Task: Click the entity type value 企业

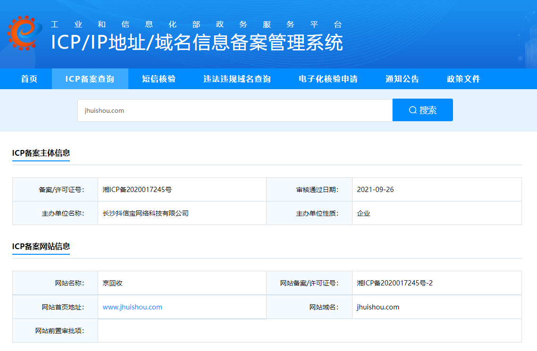Action: click(363, 213)
